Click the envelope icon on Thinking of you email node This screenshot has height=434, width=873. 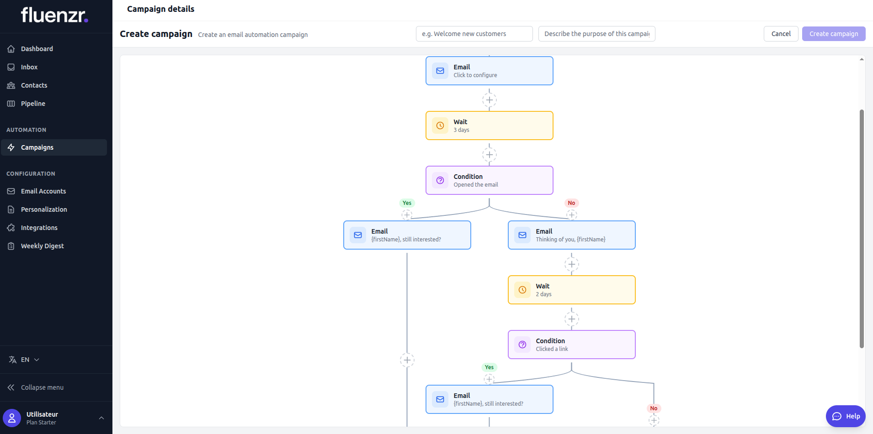522,235
